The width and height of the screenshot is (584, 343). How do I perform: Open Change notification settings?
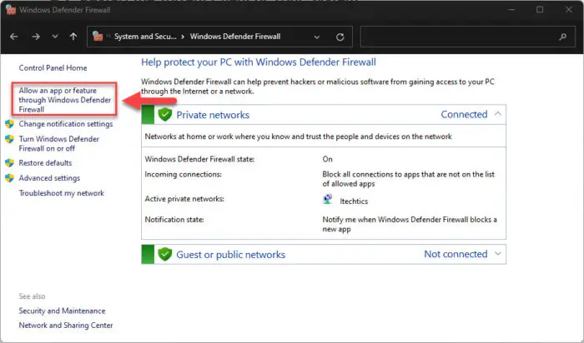(x=66, y=124)
